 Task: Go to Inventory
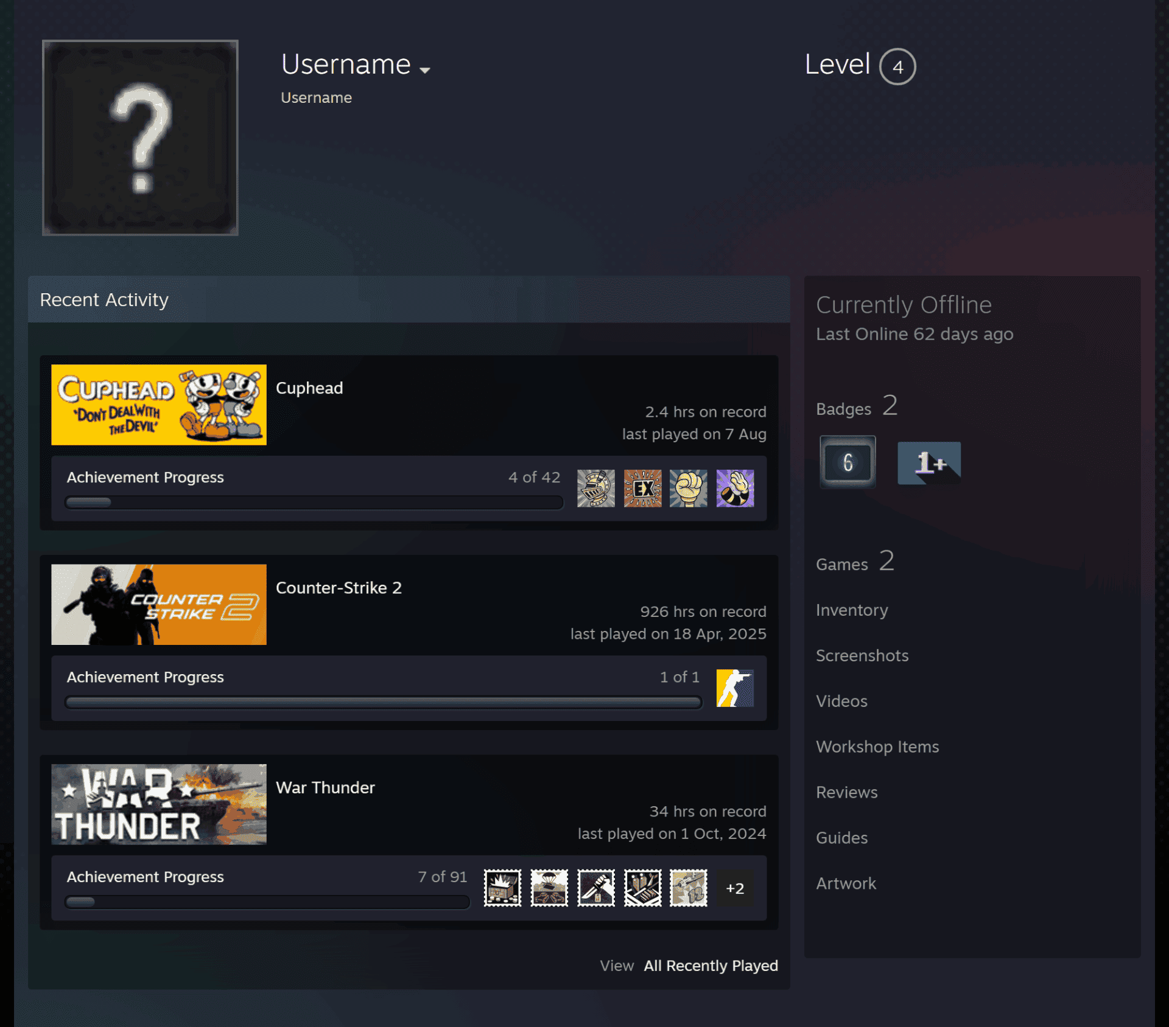pyautogui.click(x=852, y=610)
